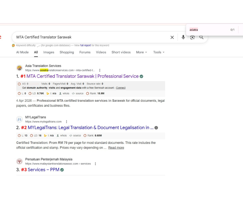Switch to Forums tab
Image resolution: width=243 pixels, height=199 pixels.
tap(85, 52)
